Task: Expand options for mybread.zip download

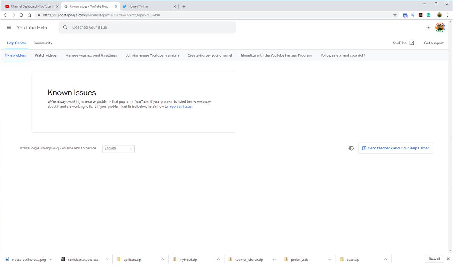Action: tap(219, 259)
